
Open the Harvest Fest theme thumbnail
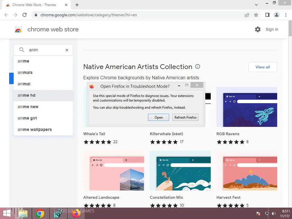[x=247, y=171]
